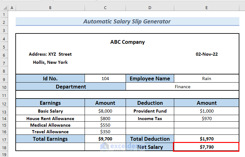Select the Travel Allowance cell
Viewport: 245px width, 157px height.
tap(50, 132)
